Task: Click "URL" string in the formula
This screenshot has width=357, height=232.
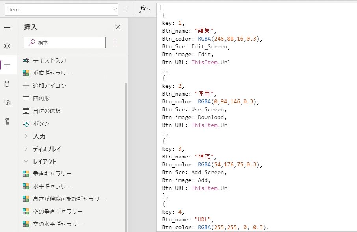Action: click(x=203, y=219)
